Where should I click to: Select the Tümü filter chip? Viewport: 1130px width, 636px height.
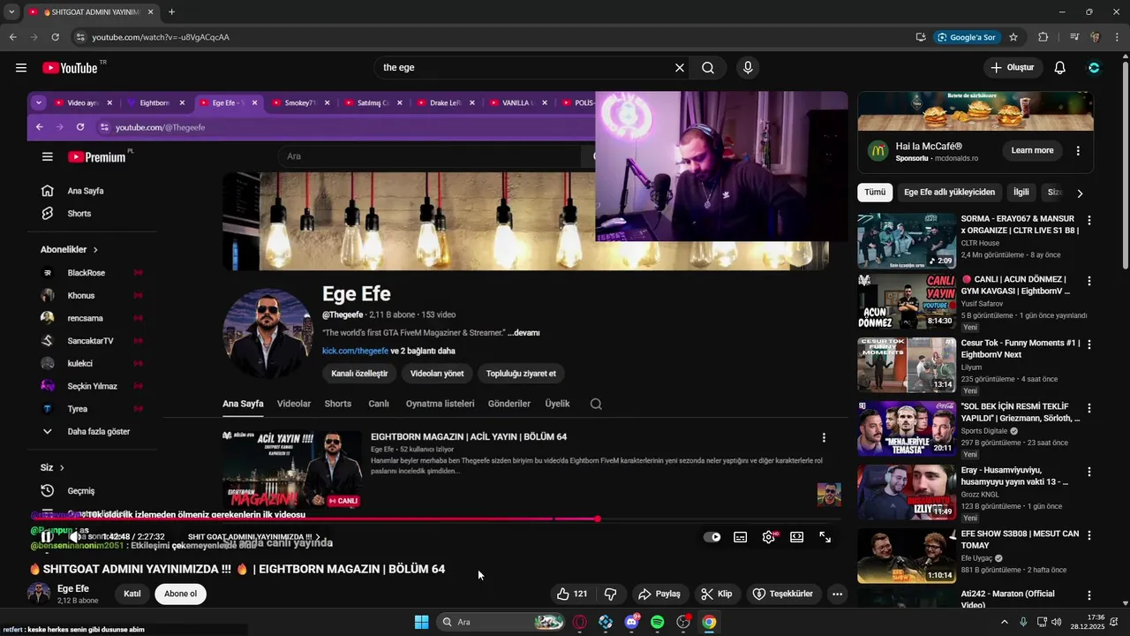[875, 192]
